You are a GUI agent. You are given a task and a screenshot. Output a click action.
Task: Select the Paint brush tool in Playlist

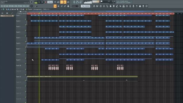9,9
